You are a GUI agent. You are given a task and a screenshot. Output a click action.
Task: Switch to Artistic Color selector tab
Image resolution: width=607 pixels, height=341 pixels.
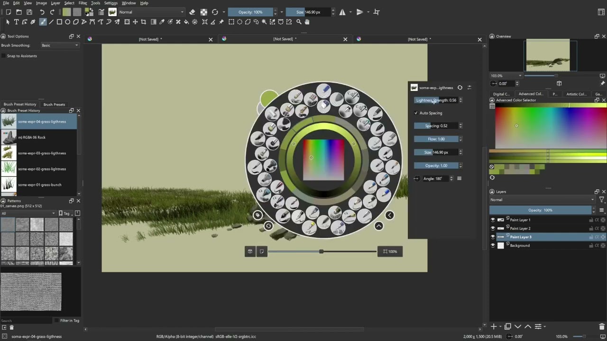[576, 94]
